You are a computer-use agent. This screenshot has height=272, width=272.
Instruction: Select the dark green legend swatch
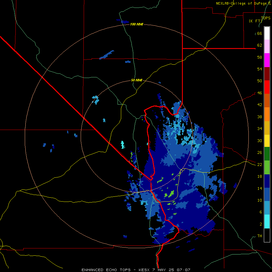pos(267,154)
